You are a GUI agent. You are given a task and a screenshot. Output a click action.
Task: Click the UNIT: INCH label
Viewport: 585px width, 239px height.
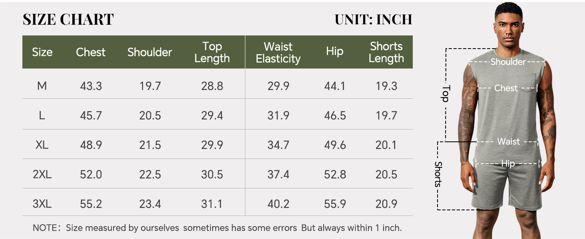coord(373,20)
